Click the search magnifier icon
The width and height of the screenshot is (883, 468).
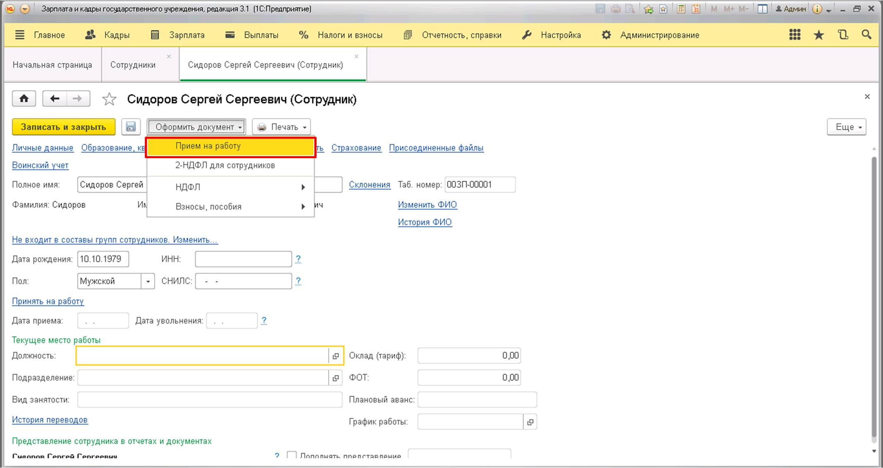866,35
